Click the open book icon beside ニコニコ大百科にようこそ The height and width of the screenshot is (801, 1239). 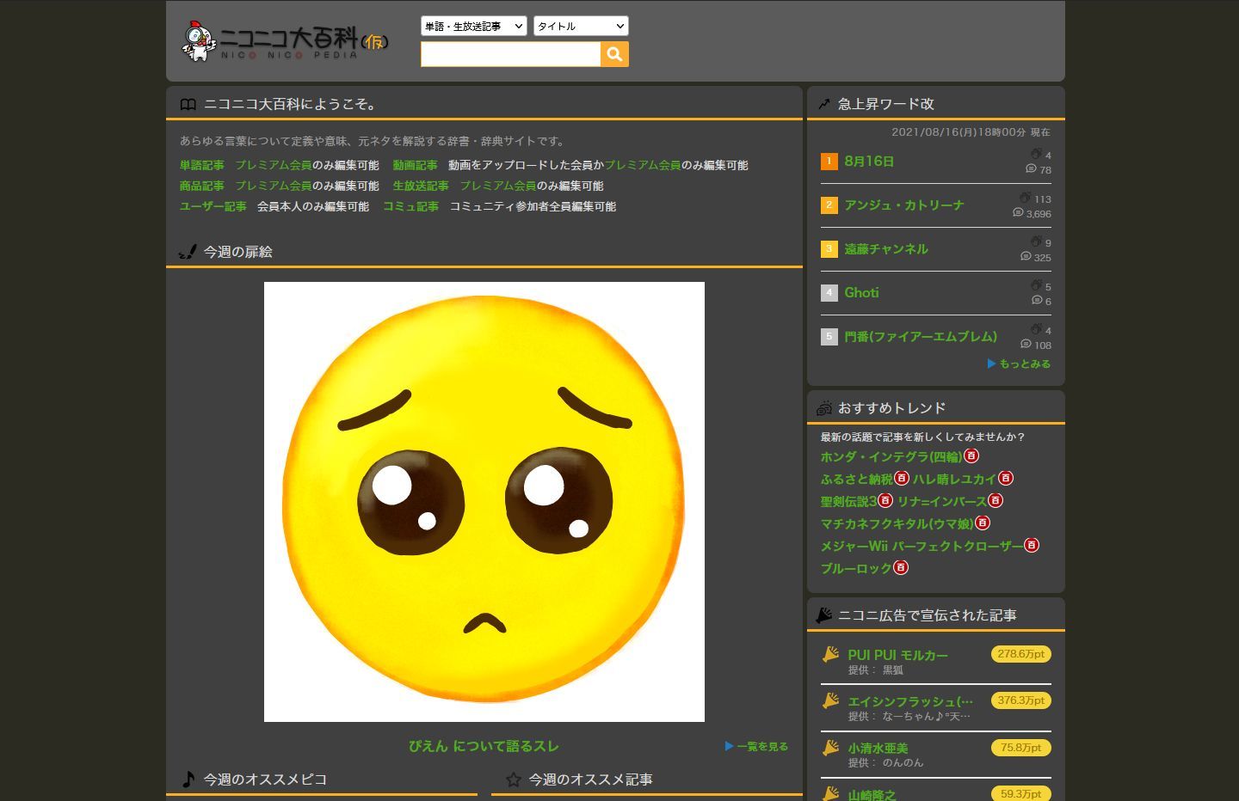click(188, 104)
